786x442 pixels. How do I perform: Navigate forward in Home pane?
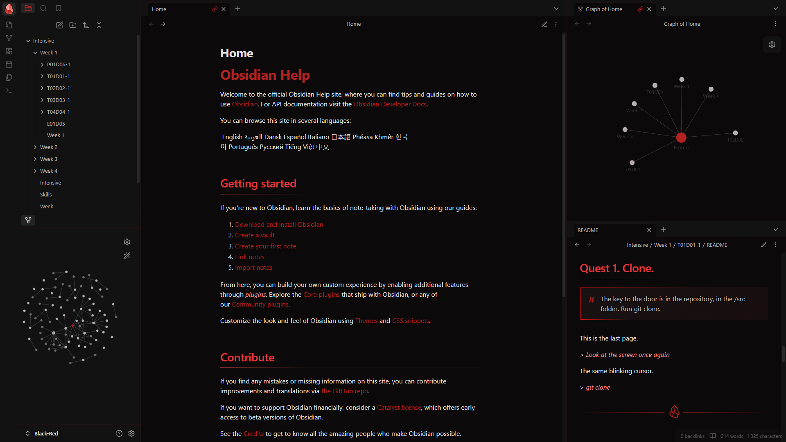163,24
